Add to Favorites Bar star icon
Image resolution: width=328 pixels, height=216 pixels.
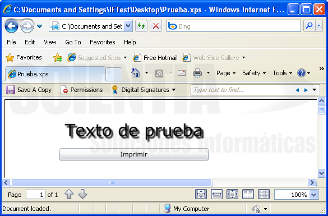pos(58,58)
